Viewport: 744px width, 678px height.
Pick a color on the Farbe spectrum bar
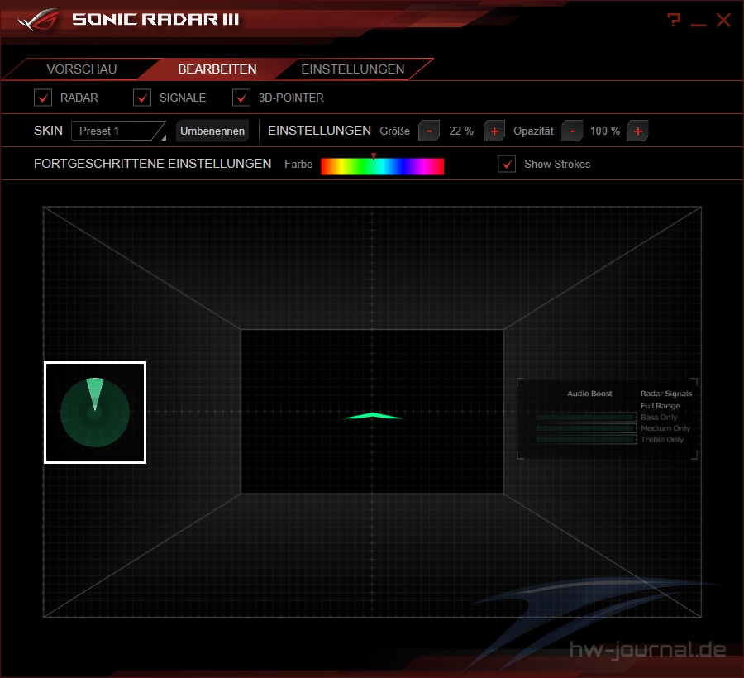point(383,166)
